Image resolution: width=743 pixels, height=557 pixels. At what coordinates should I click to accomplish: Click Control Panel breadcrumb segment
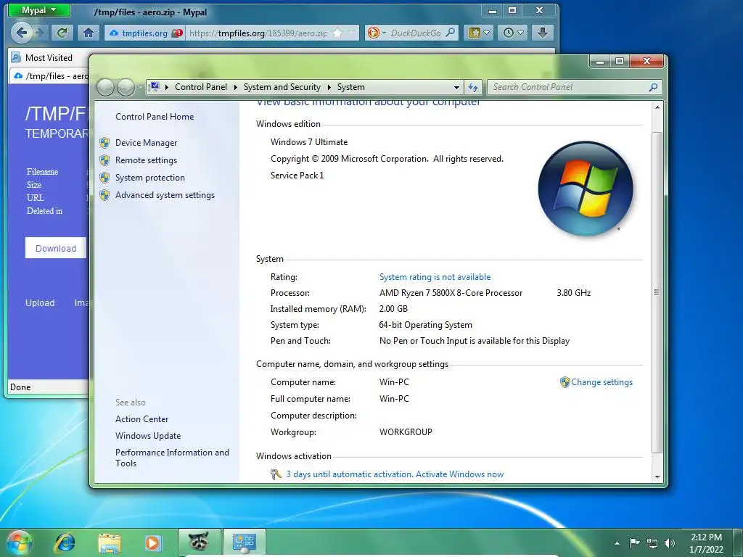coord(200,87)
